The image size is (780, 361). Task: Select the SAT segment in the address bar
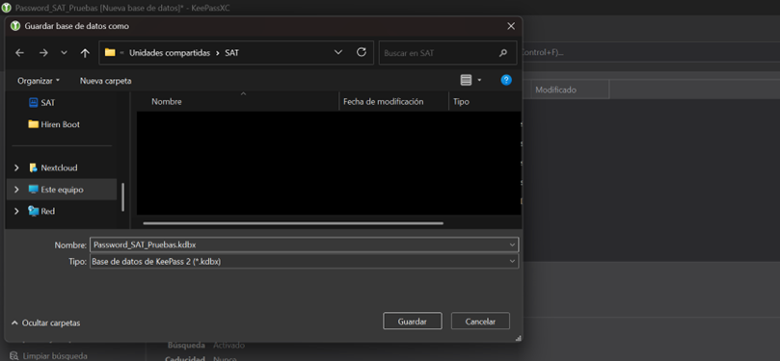point(231,53)
